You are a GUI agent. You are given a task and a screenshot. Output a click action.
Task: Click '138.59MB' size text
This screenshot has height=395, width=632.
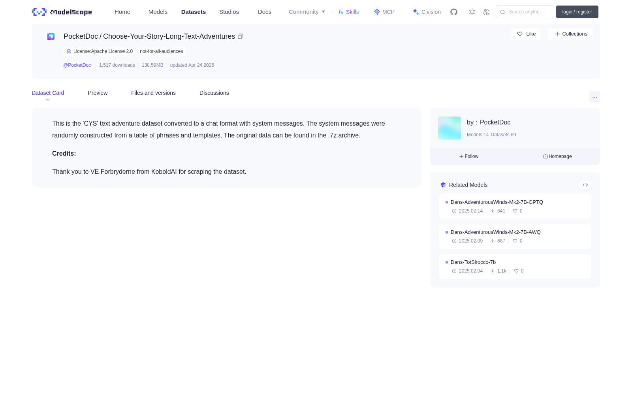pos(152,65)
